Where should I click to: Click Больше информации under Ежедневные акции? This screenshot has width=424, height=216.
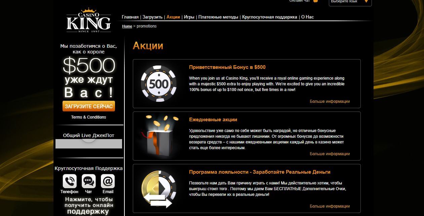[x=330, y=154]
